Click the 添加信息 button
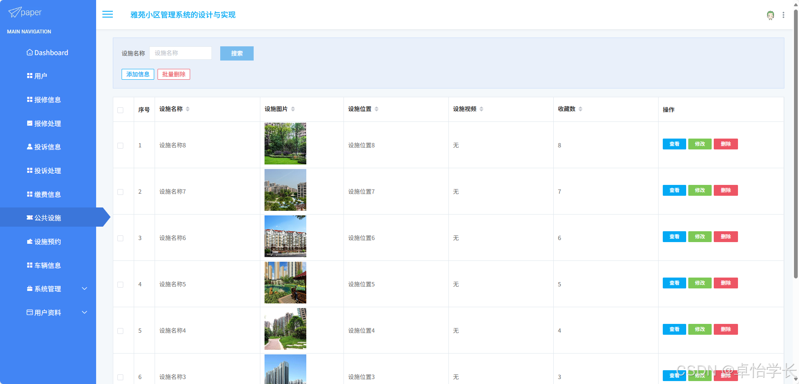 click(x=138, y=74)
